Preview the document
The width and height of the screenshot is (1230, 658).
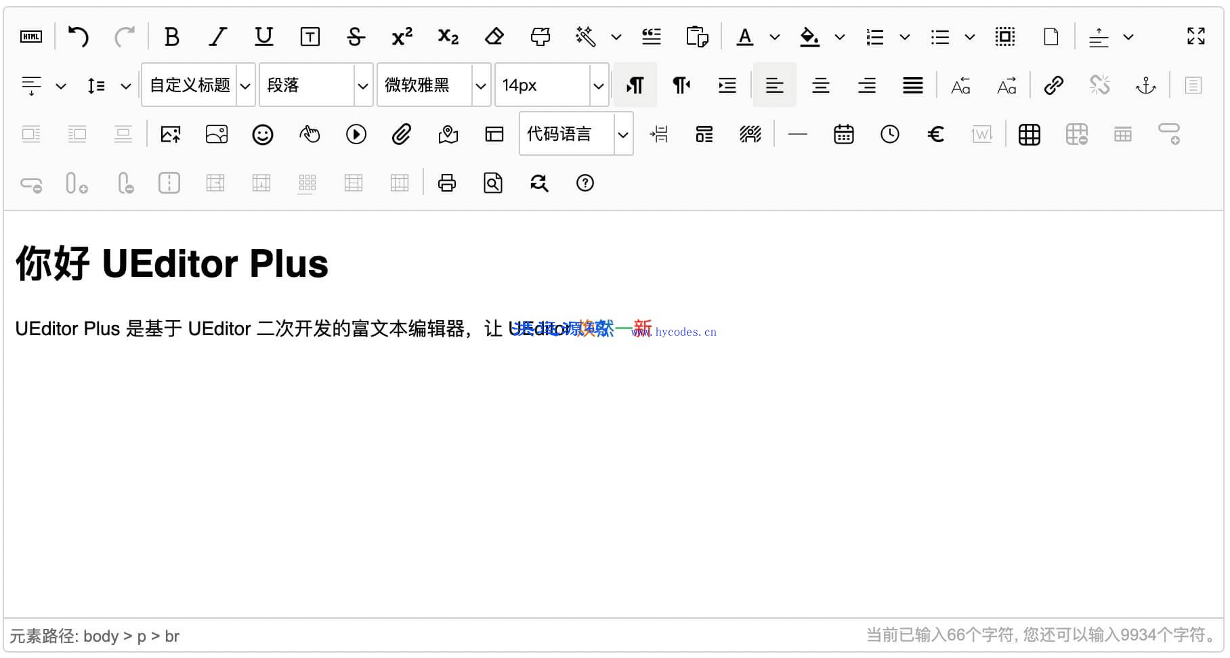493,183
